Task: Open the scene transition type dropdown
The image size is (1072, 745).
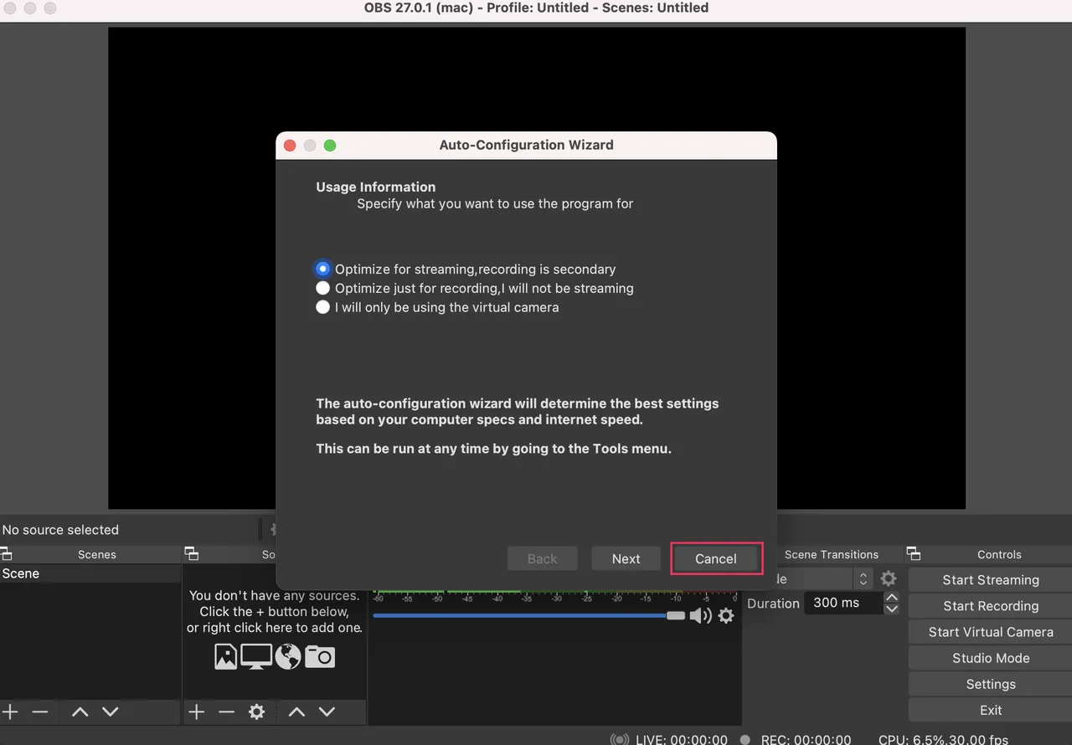Action: click(x=863, y=578)
